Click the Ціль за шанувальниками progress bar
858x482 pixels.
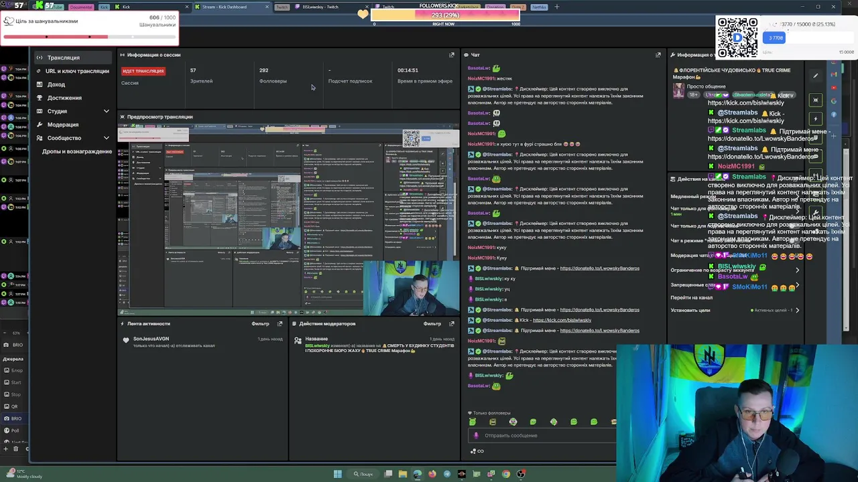(x=90, y=37)
